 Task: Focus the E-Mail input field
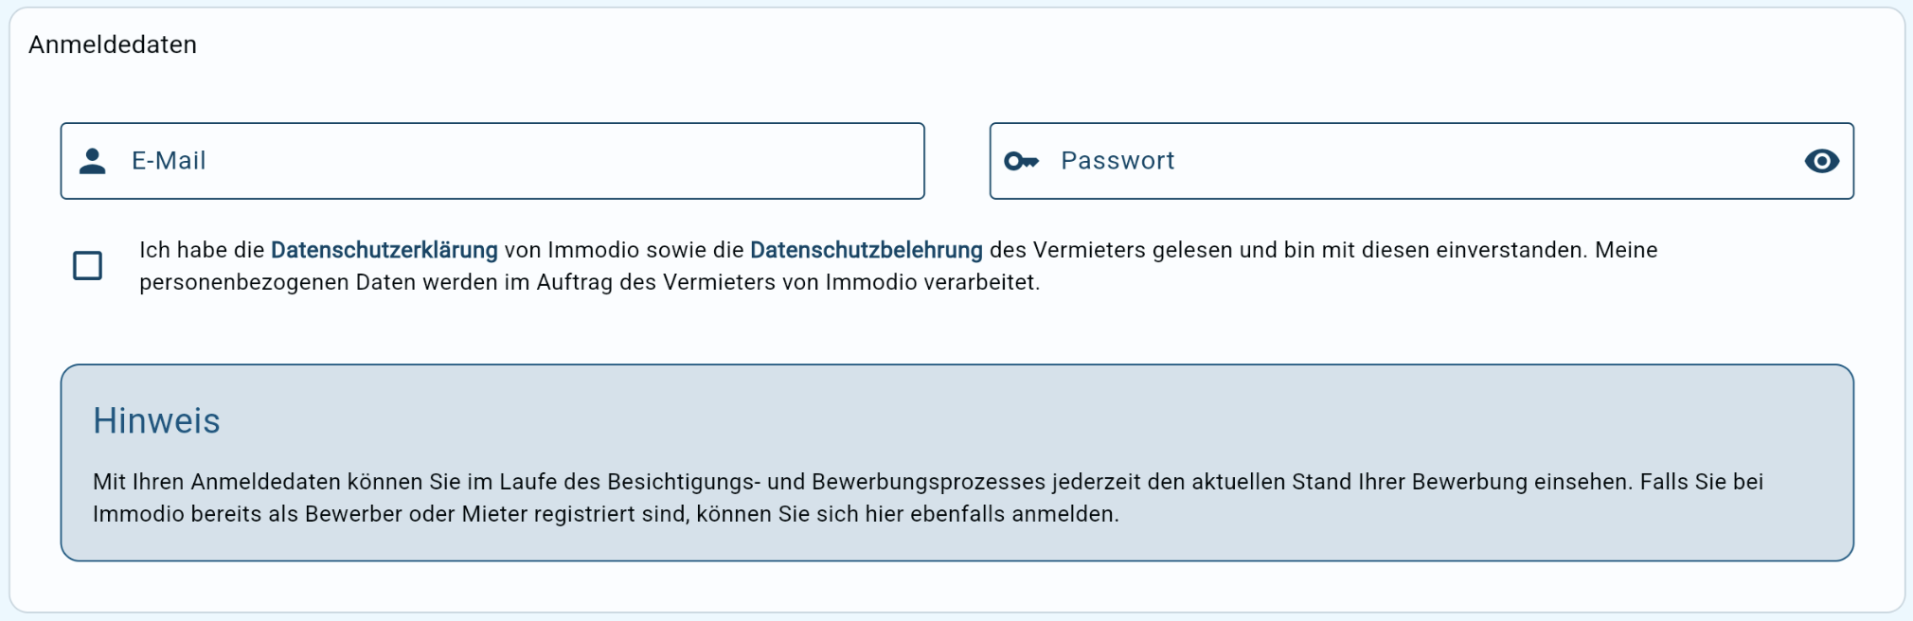(492, 161)
